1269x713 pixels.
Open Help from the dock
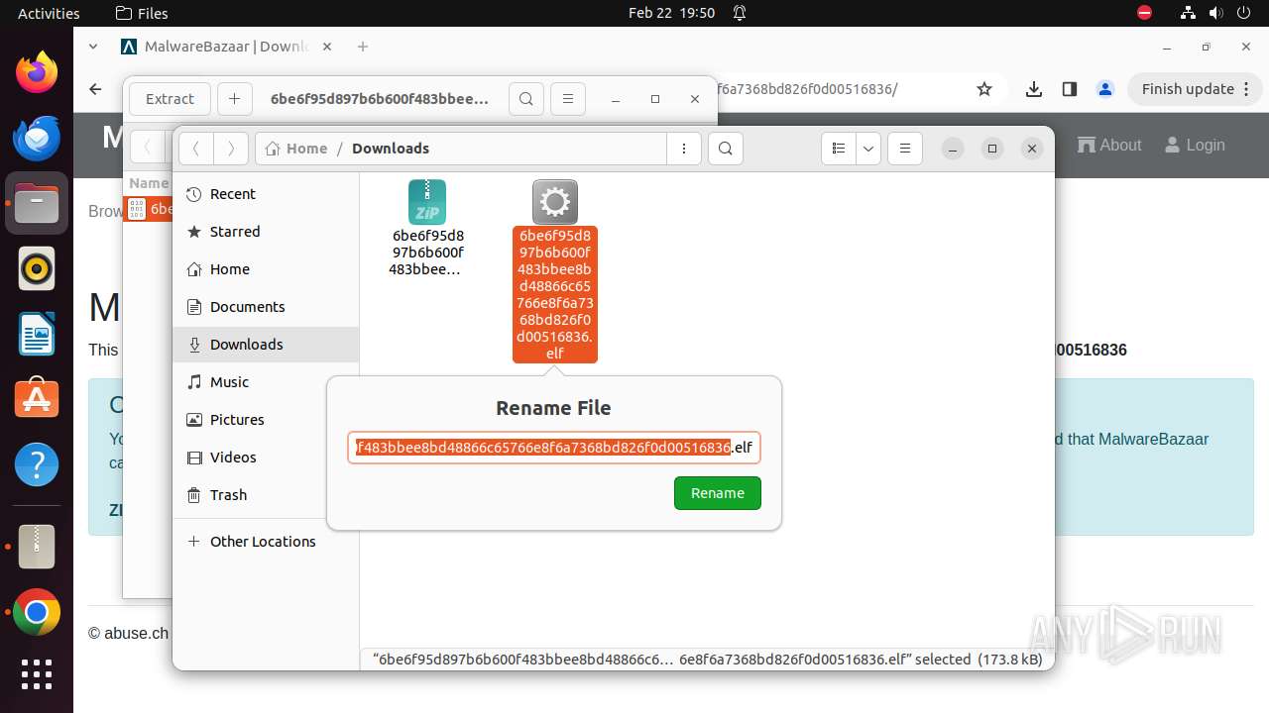pos(37,464)
